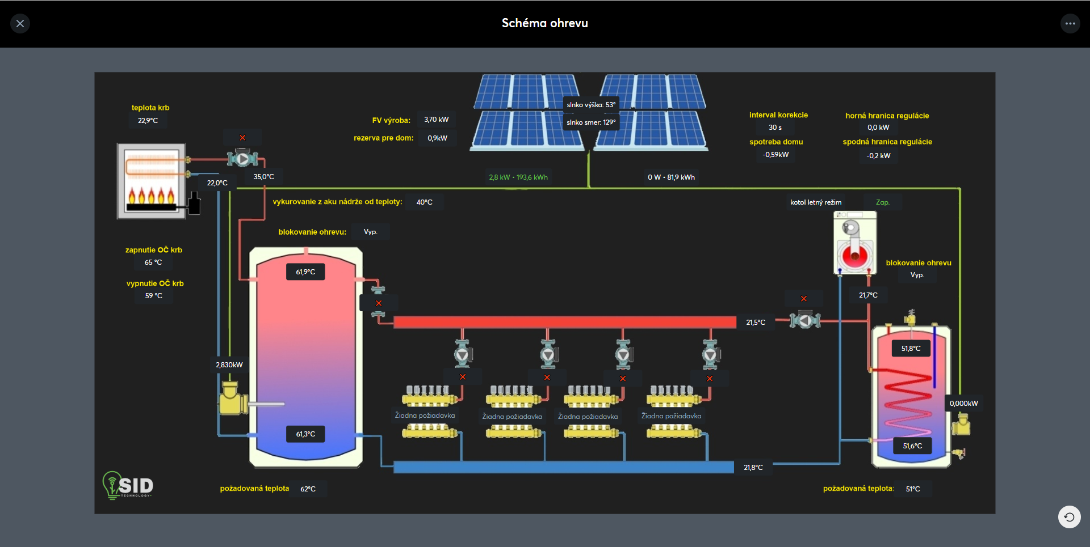The height and width of the screenshot is (547, 1090).
Task: Click the horná hranica regulácie 0,0 kW value
Action: (x=878, y=128)
